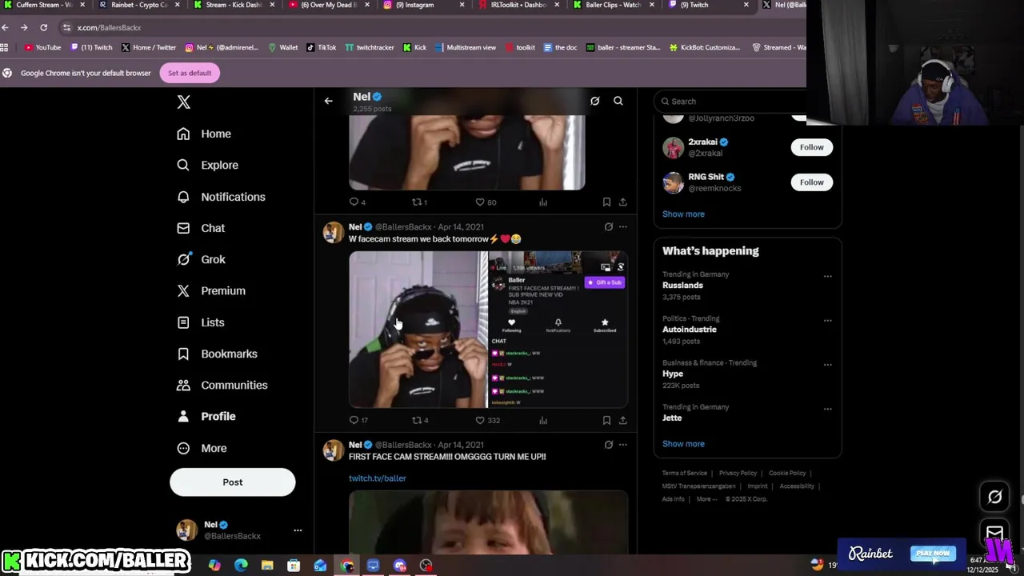1024x576 pixels.
Task: Open Home in the X sidebar
Action: (205, 134)
